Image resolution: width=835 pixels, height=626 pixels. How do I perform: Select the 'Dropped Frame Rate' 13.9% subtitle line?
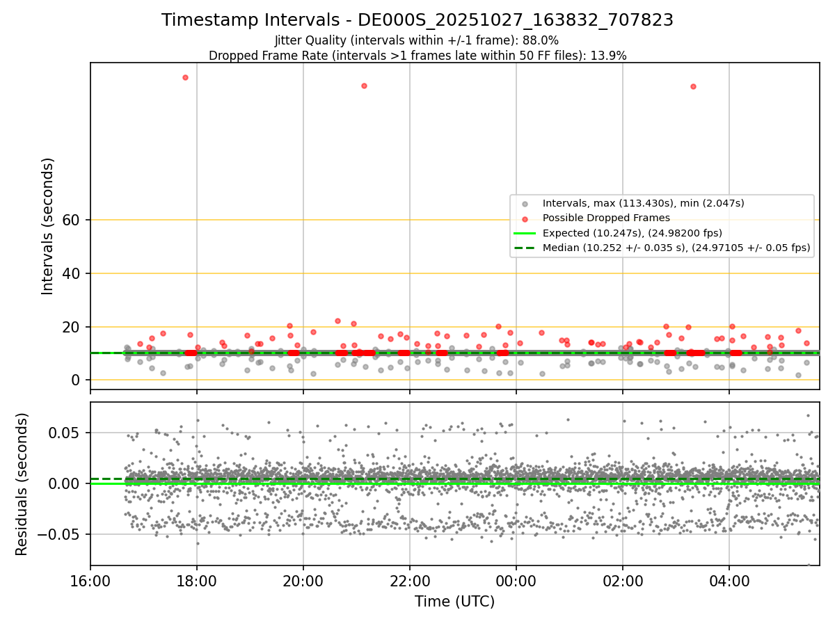417,56
